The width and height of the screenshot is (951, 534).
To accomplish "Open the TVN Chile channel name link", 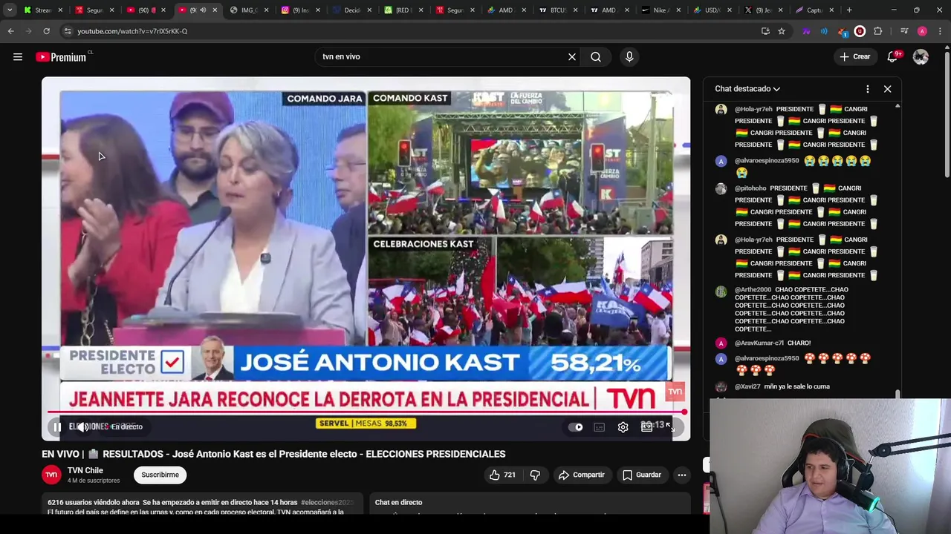I will point(85,470).
